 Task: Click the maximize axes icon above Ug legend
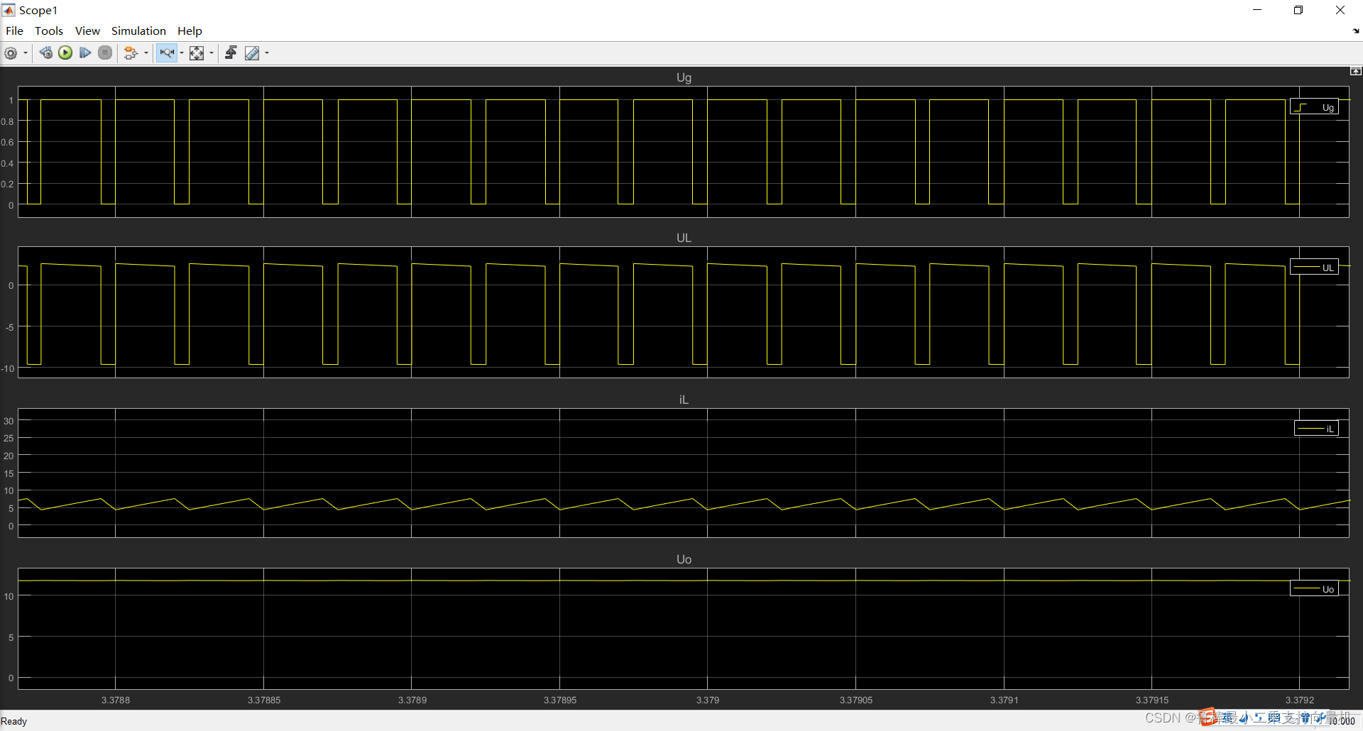1355,71
